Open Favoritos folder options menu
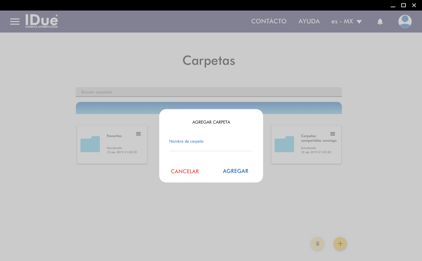This screenshot has width=422, height=261. pyautogui.click(x=138, y=134)
